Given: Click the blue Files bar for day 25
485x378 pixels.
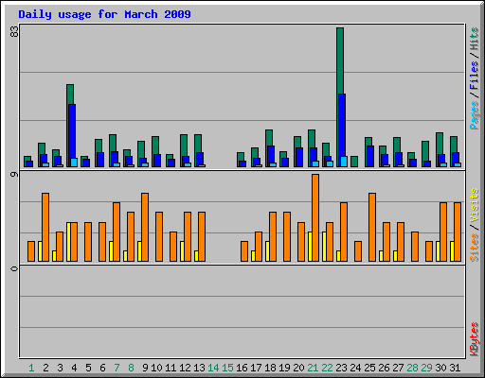Looking at the screenshot, I should pyautogui.click(x=370, y=156).
